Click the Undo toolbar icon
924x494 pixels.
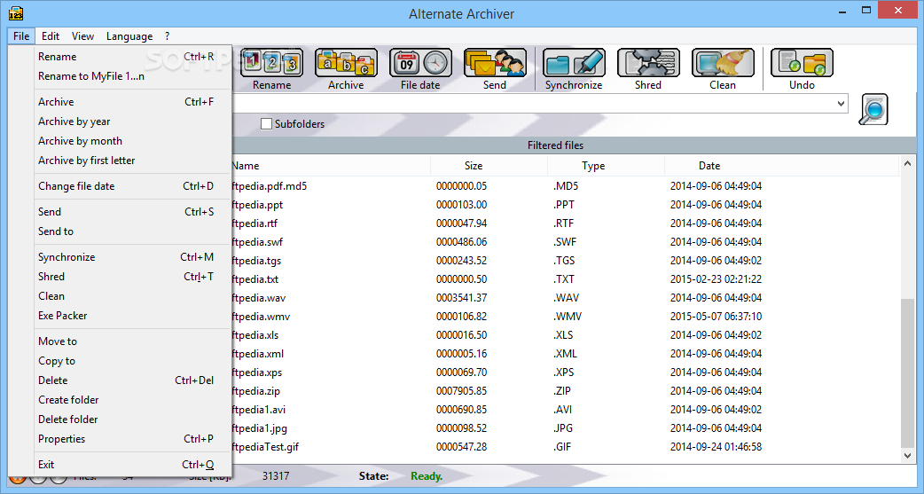(802, 63)
